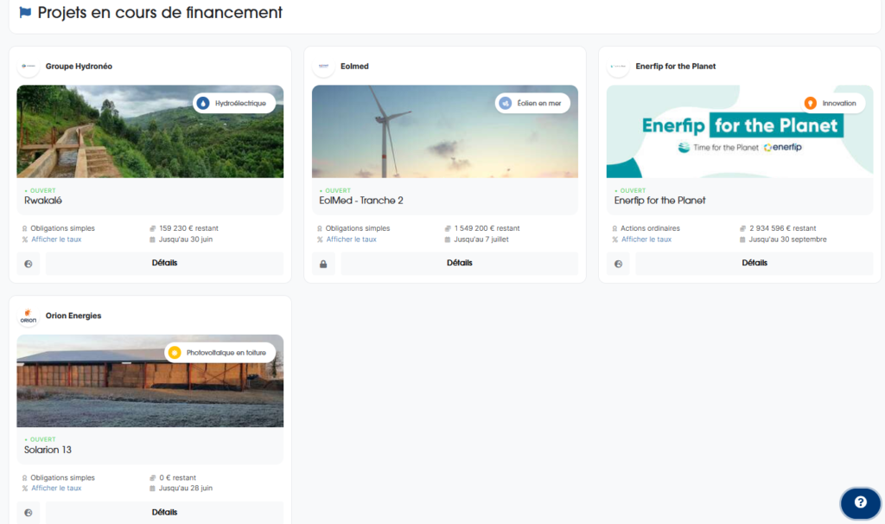Screen dimensions: 885x524
Task: Open Détails for the Rwakalé project
Action: click(164, 263)
